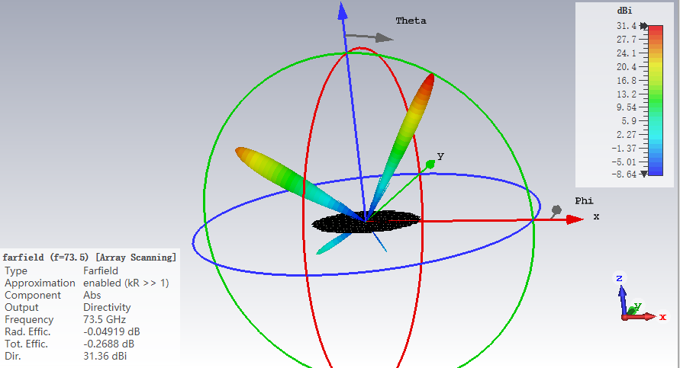Viewport: 680px width, 368px height.
Task: Click the 'enabled (kR >> 1)' value
Action: tap(126, 283)
